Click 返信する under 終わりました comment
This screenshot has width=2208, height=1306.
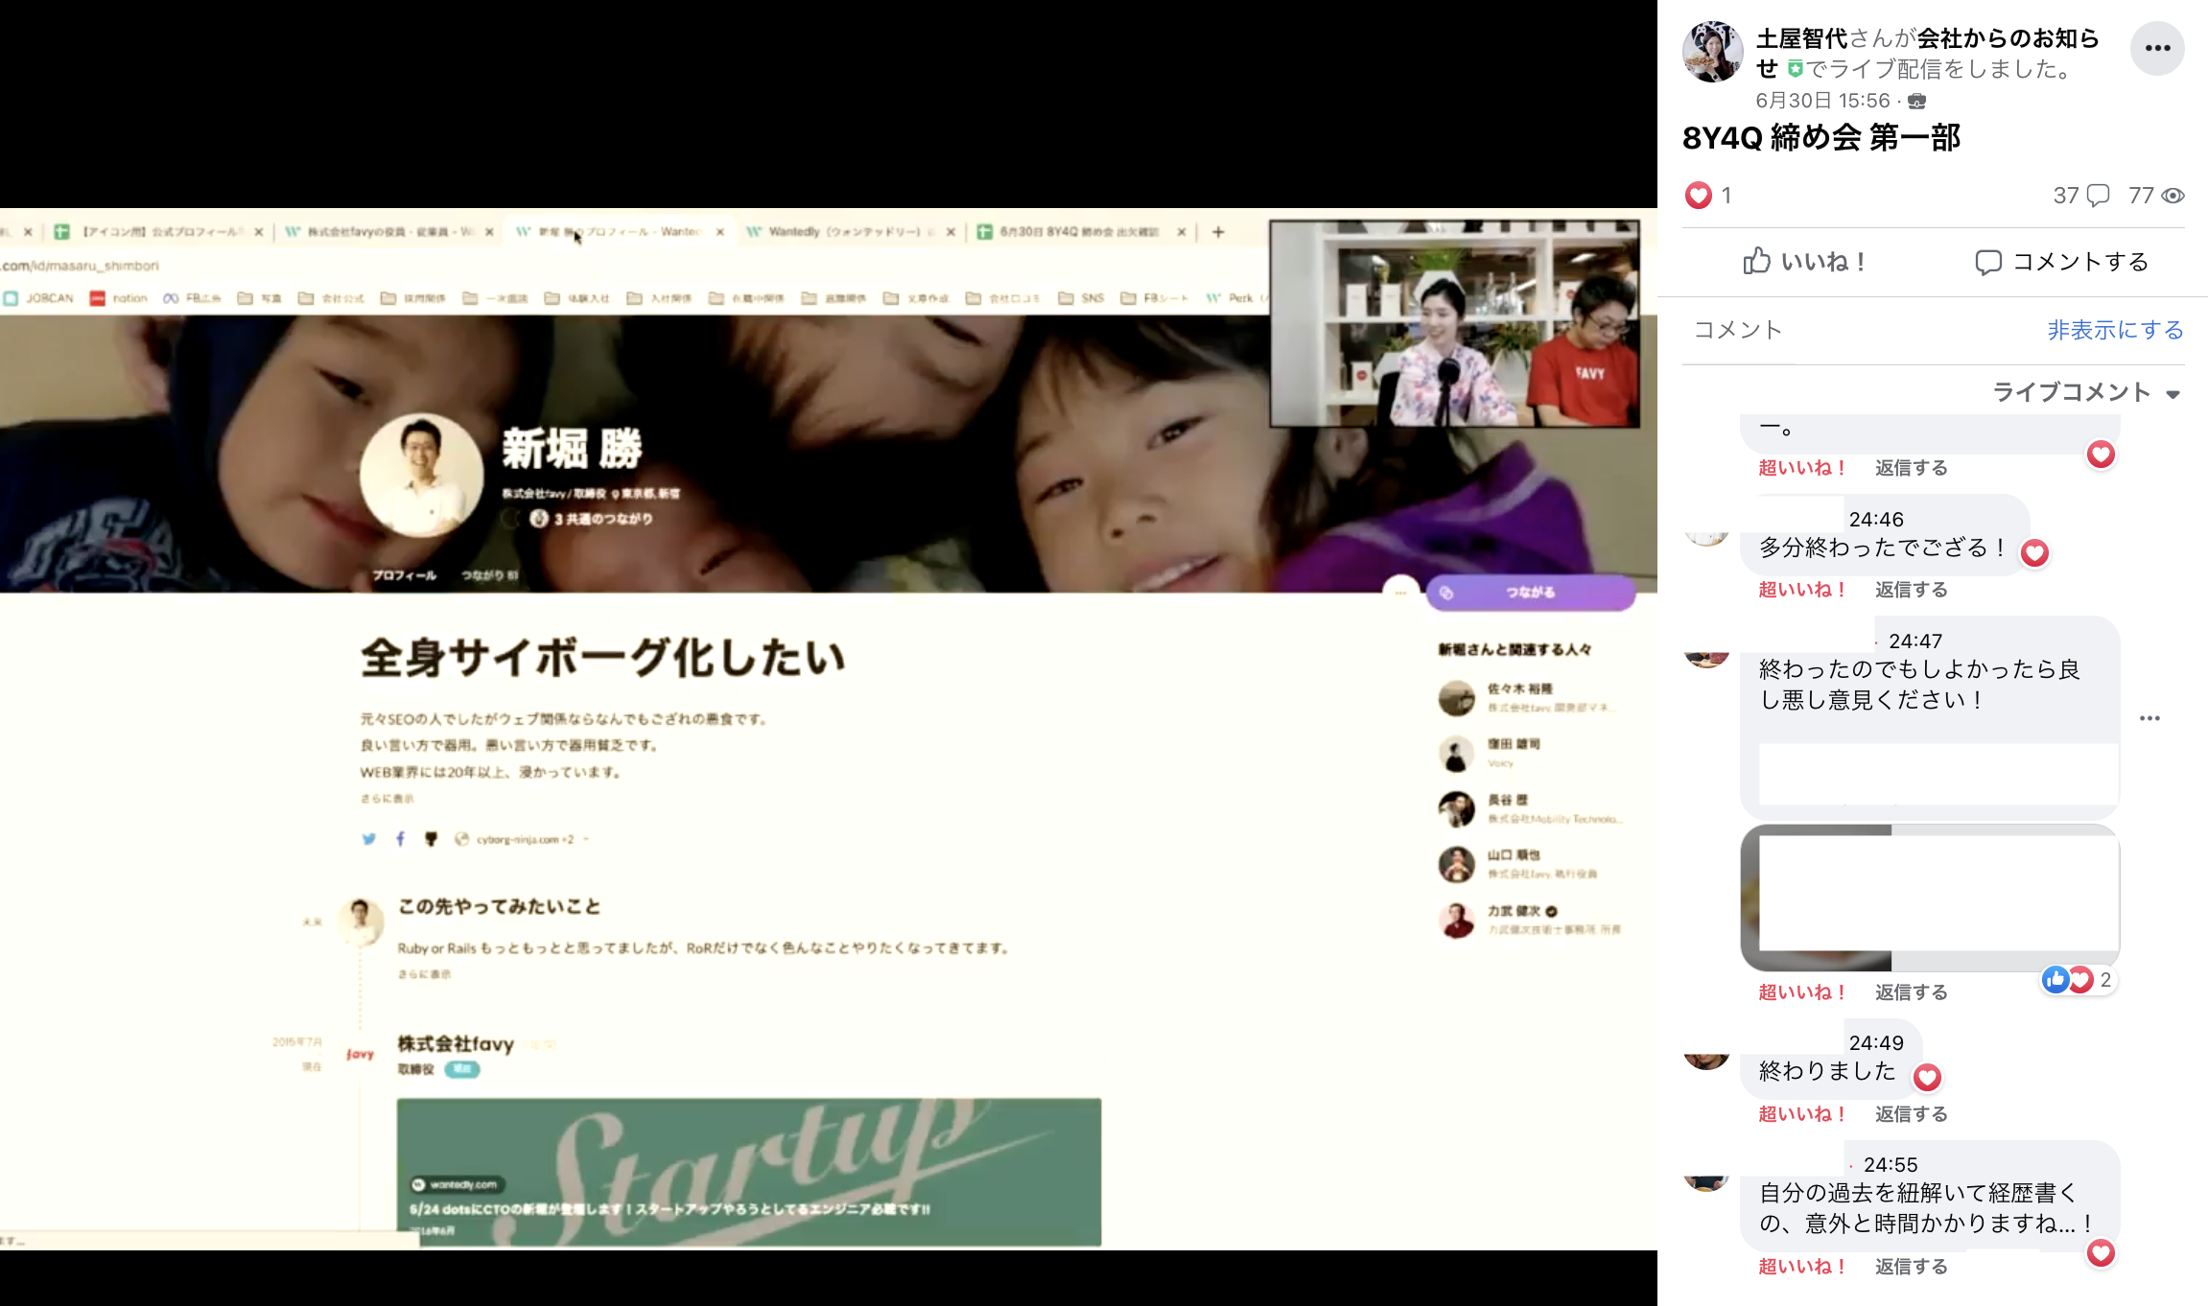pos(1911,1114)
